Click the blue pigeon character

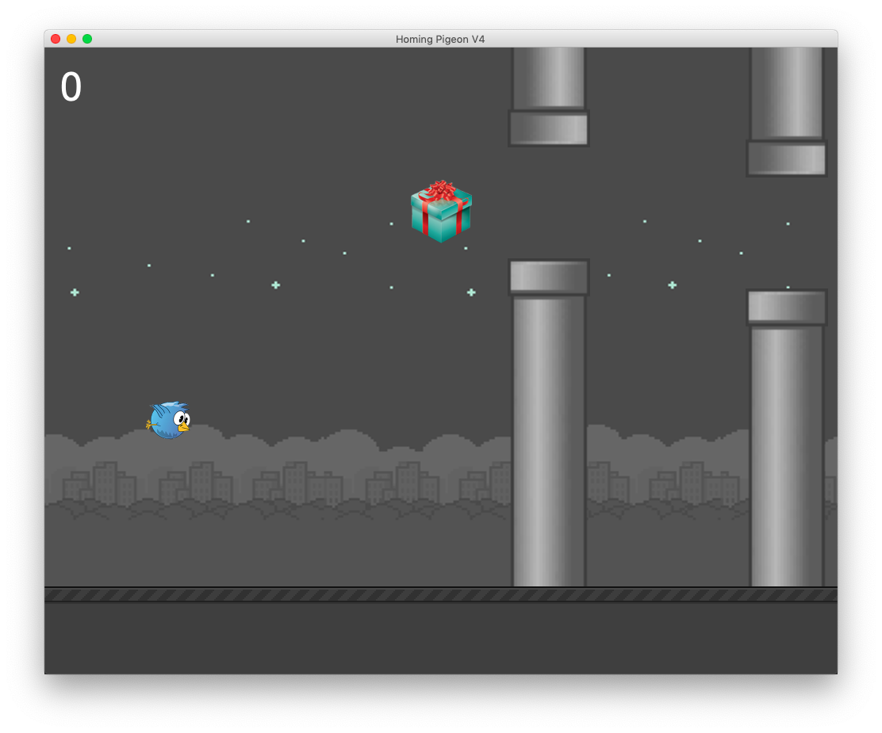coord(169,420)
